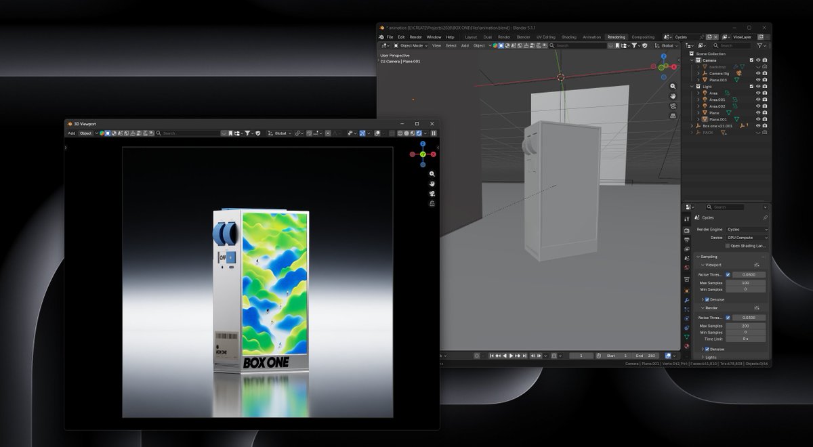This screenshot has width=813, height=447.
Task: Disable Camera Rig render camera icon
Action: click(x=765, y=73)
